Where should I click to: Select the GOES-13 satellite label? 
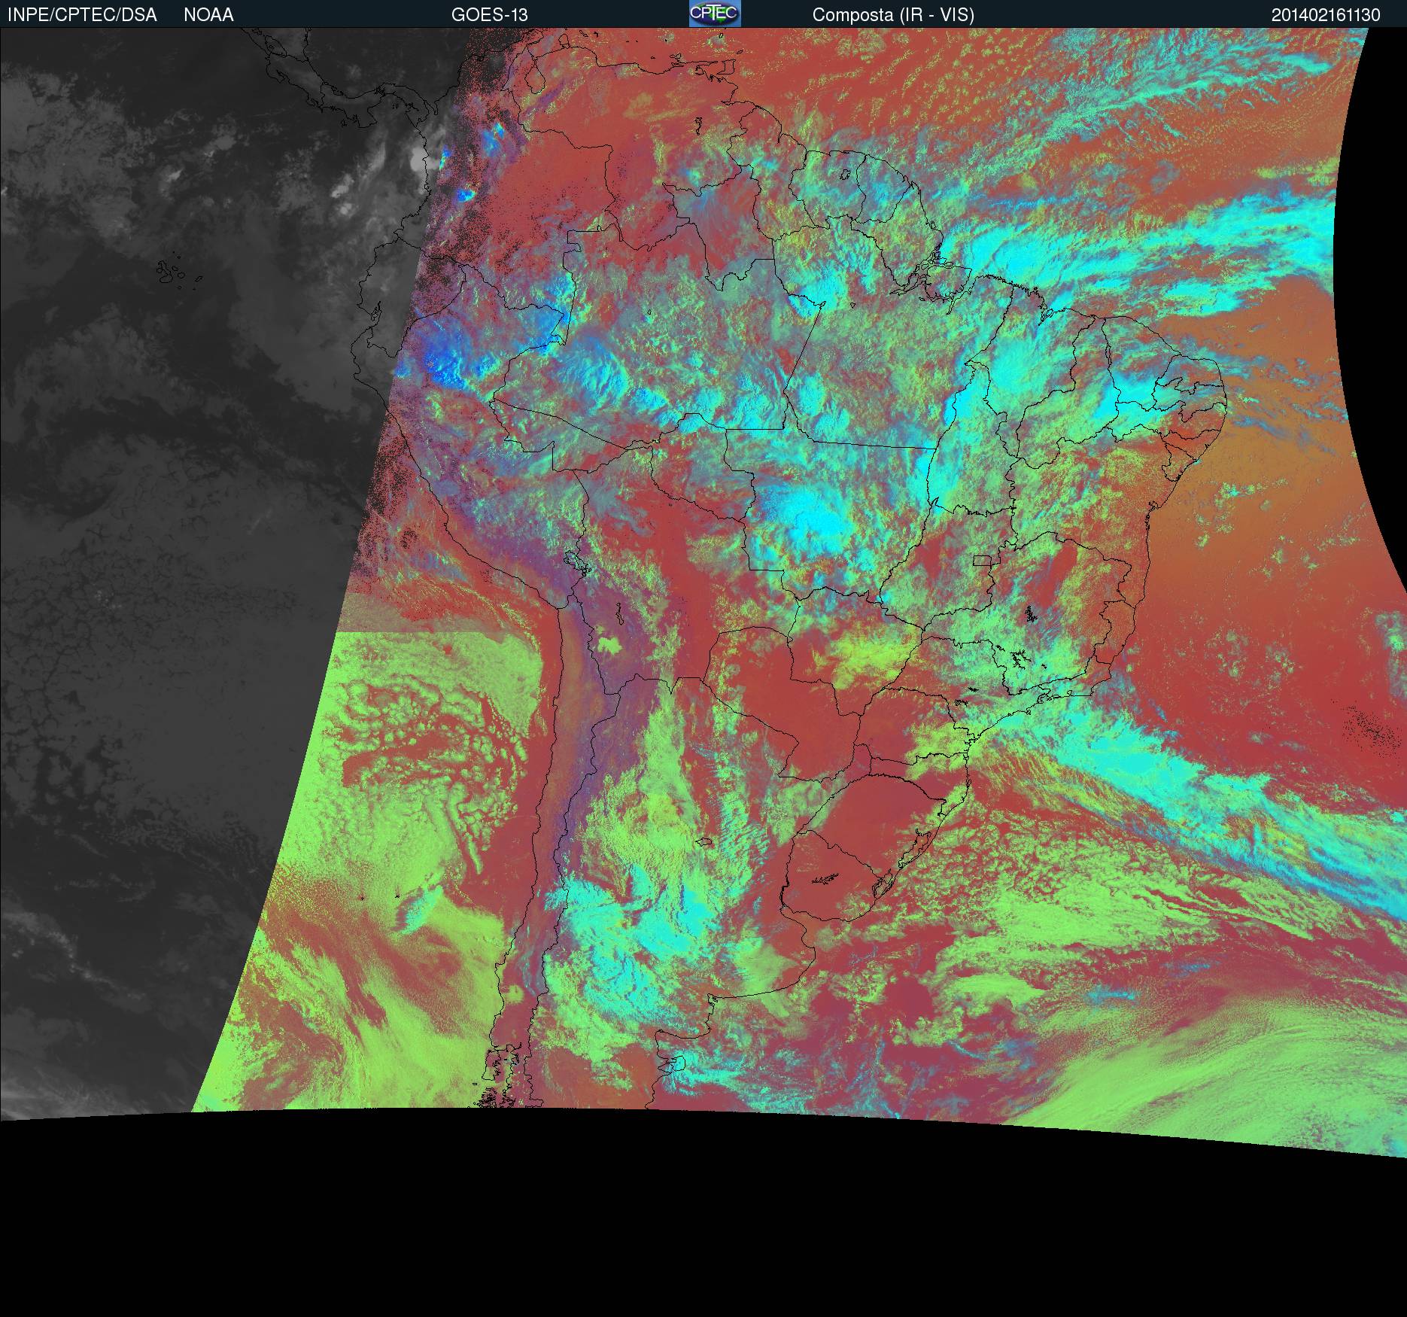(489, 15)
